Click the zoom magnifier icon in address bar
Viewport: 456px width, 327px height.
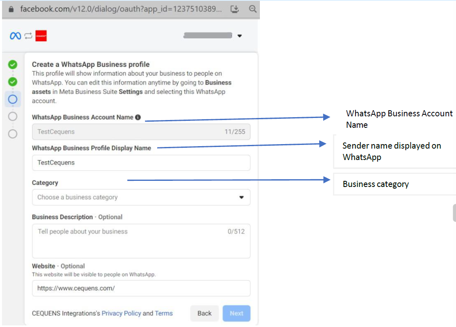(253, 9)
